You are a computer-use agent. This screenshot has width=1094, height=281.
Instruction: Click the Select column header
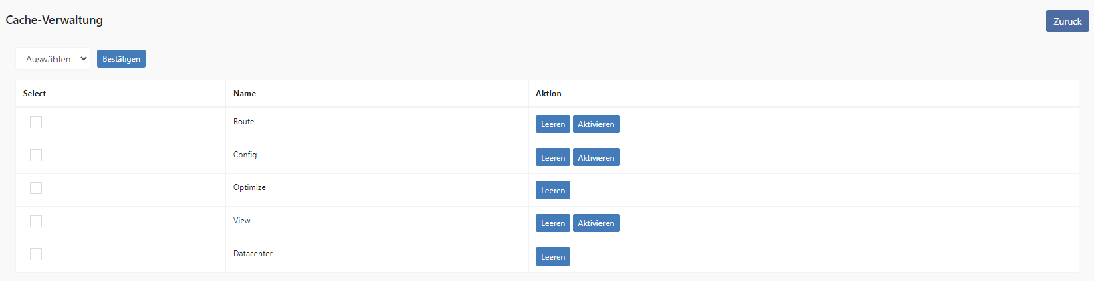[35, 94]
